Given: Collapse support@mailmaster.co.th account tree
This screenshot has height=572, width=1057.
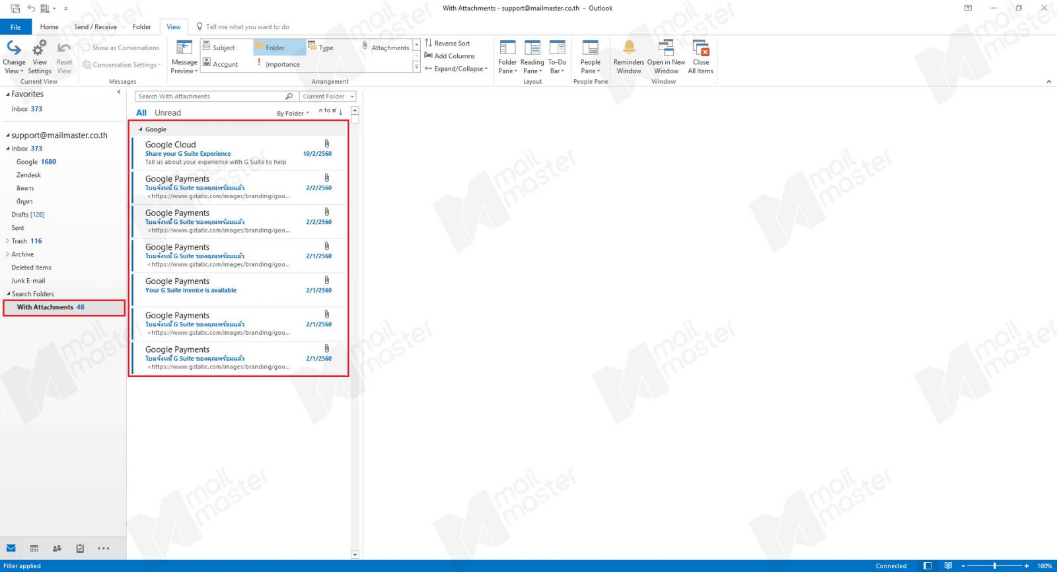Looking at the screenshot, I should click(7, 135).
